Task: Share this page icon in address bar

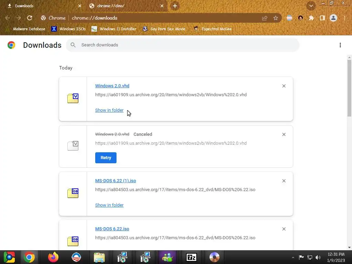Action: (265, 18)
